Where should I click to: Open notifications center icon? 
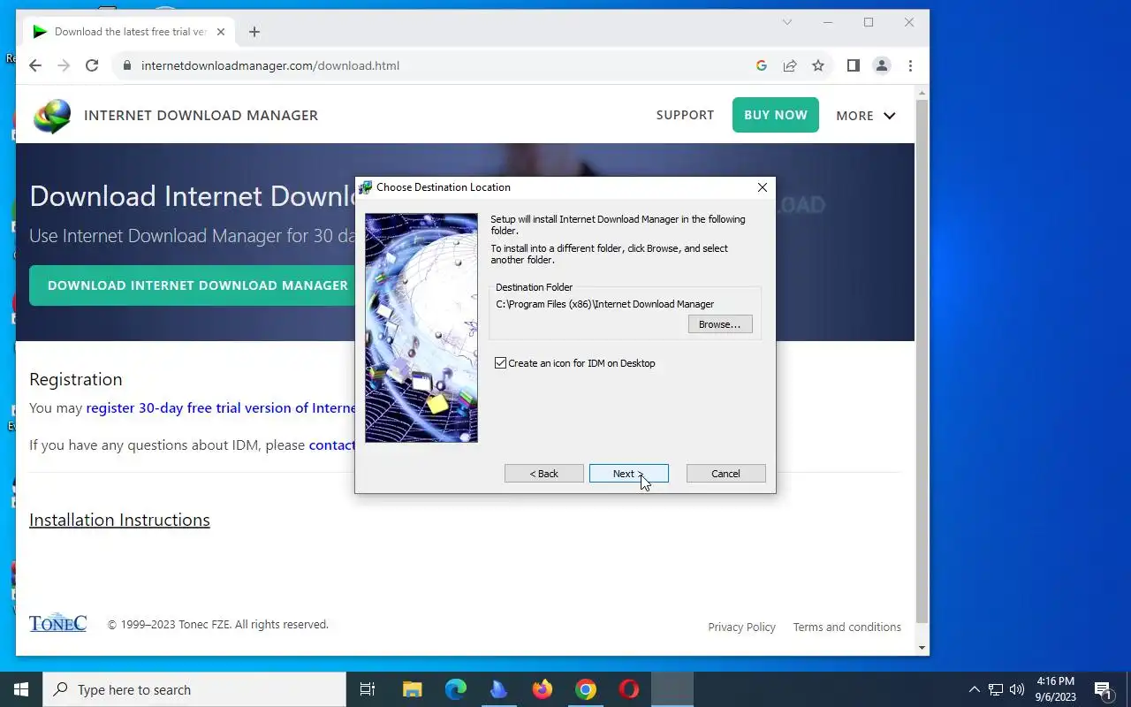point(1103,689)
